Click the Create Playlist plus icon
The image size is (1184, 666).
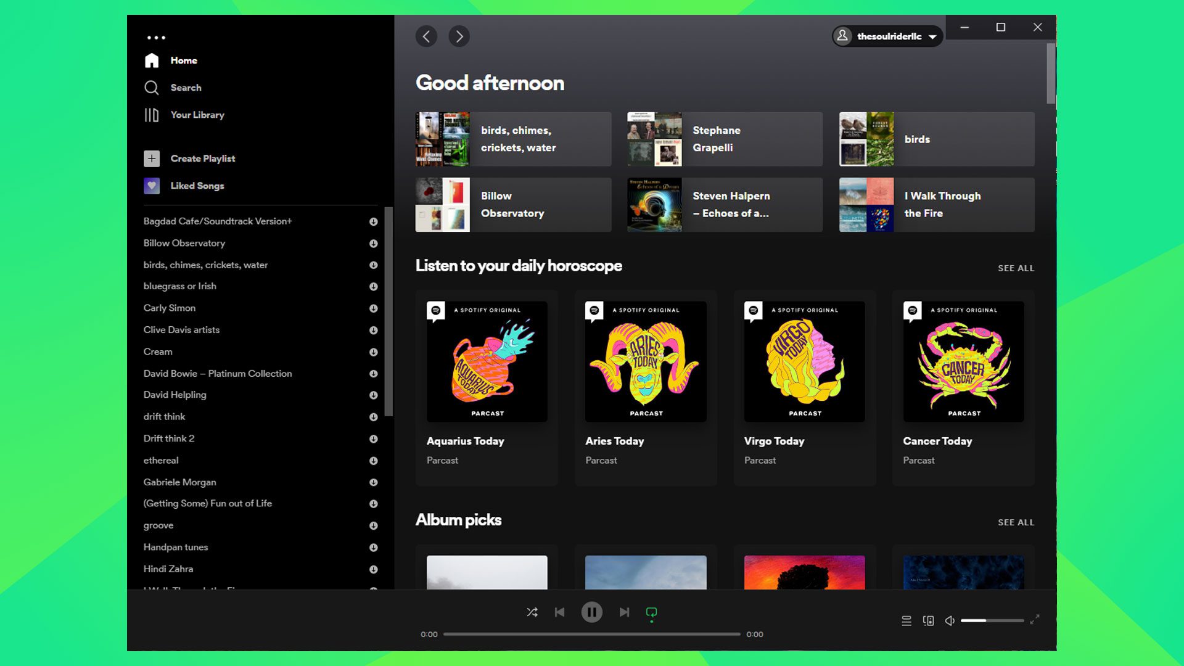(152, 158)
